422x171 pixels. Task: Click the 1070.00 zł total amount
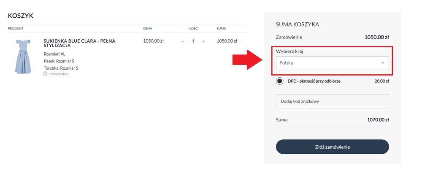(x=378, y=120)
